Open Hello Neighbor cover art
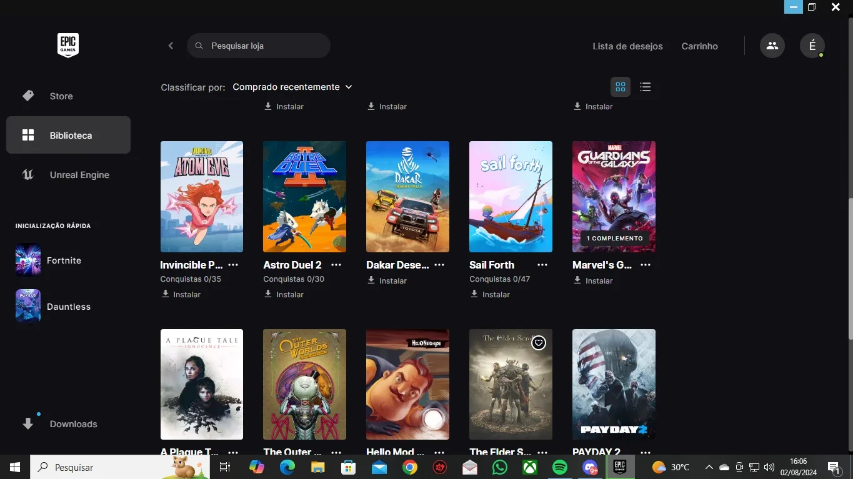The width and height of the screenshot is (853, 479). click(x=407, y=384)
